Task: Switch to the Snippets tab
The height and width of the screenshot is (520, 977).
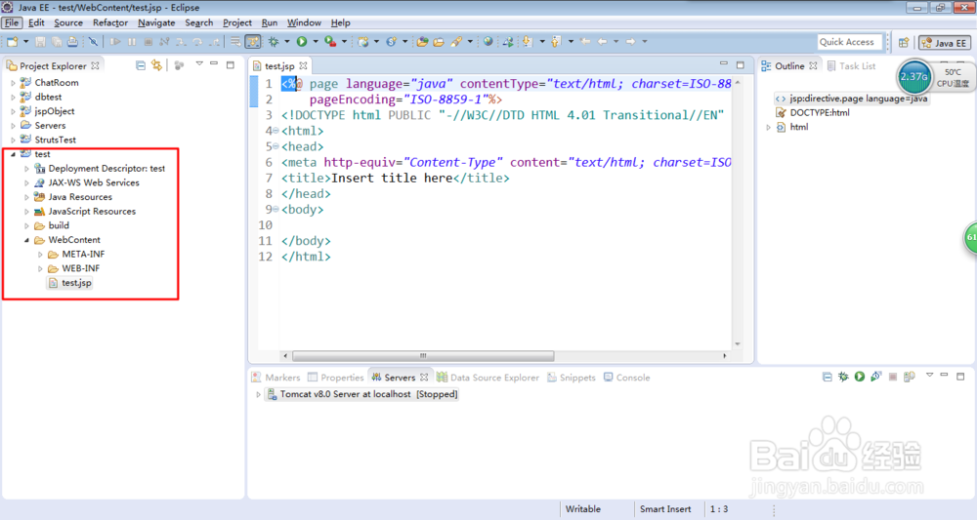Action: click(x=572, y=378)
